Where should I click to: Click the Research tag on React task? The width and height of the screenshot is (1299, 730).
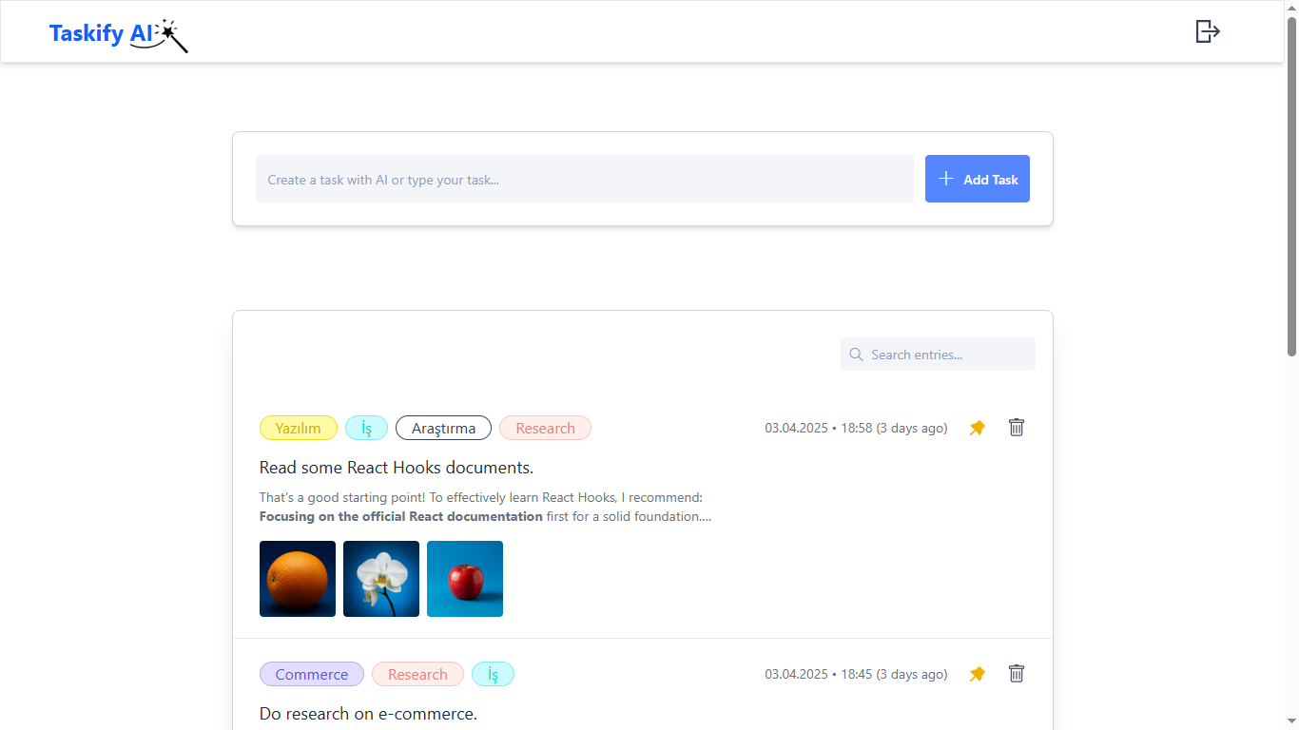pyautogui.click(x=545, y=428)
